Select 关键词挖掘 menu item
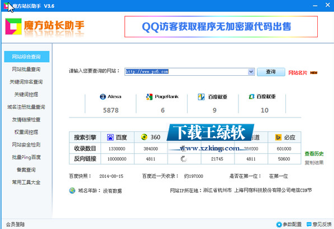 pyautogui.click(x=26, y=94)
